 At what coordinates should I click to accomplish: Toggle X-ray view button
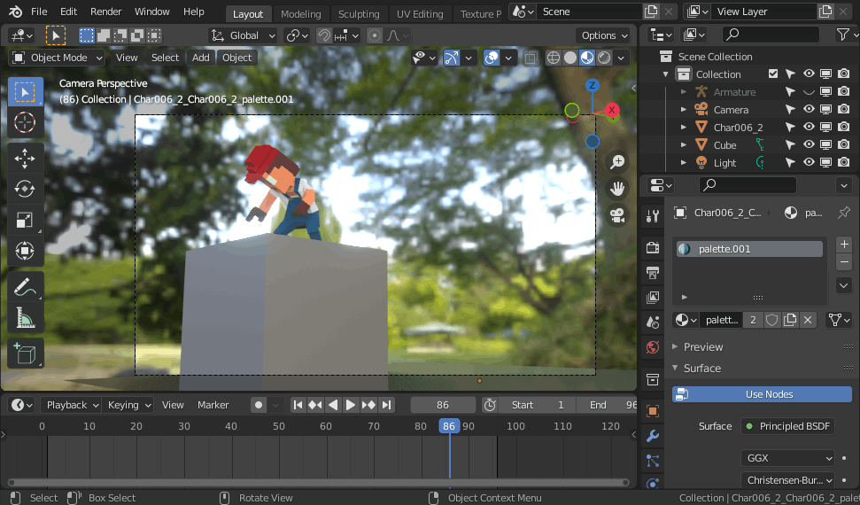point(531,58)
